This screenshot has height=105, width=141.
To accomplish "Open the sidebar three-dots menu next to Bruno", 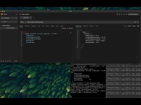I will (17, 14).
